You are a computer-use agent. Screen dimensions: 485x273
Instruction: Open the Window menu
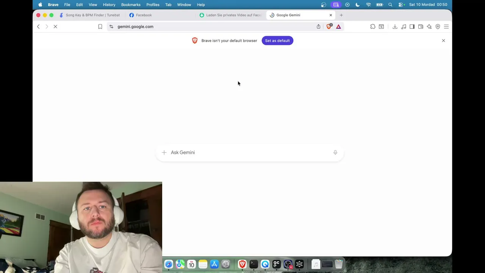tap(184, 5)
